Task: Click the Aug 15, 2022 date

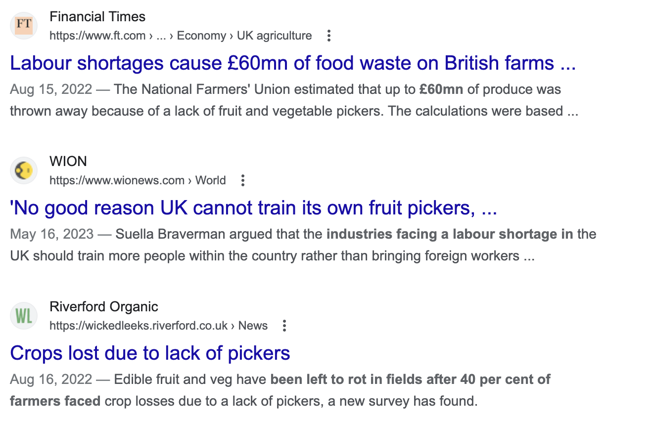Action: (51, 89)
